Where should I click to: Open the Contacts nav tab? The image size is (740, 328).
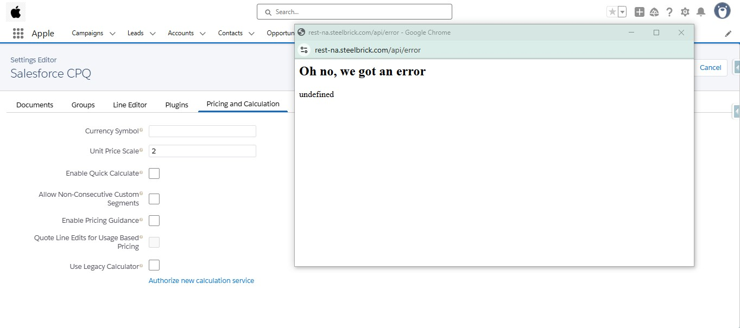point(230,33)
